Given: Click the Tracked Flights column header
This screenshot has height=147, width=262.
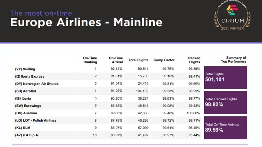Looking at the screenshot, I should (x=194, y=60).
